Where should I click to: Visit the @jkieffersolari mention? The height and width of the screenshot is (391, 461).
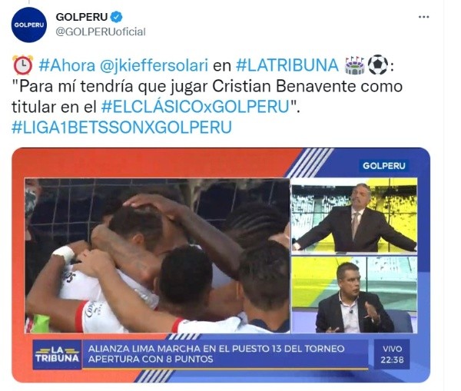coord(154,65)
